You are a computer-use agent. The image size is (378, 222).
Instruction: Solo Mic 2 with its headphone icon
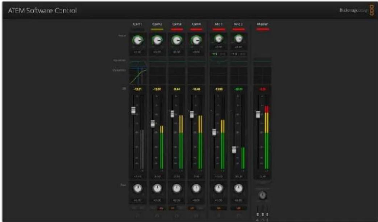[x=238, y=216]
